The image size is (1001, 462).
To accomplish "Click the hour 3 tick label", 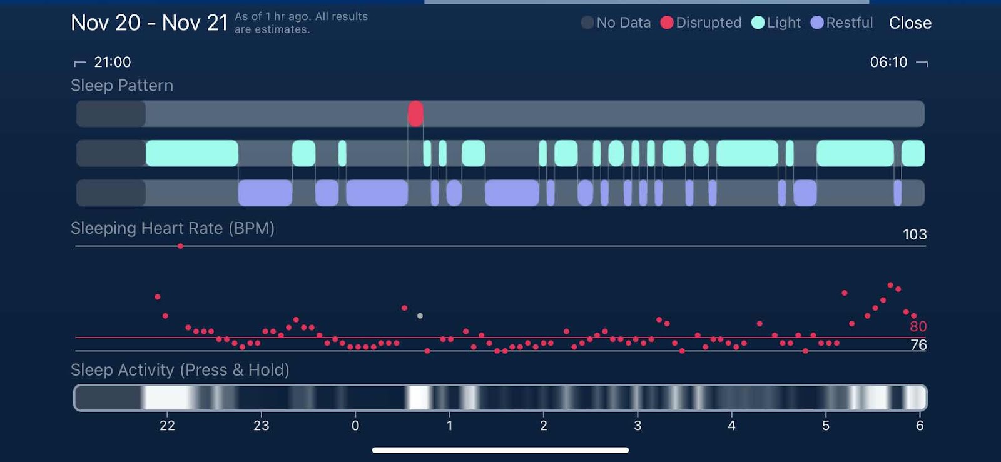I will click(x=638, y=426).
